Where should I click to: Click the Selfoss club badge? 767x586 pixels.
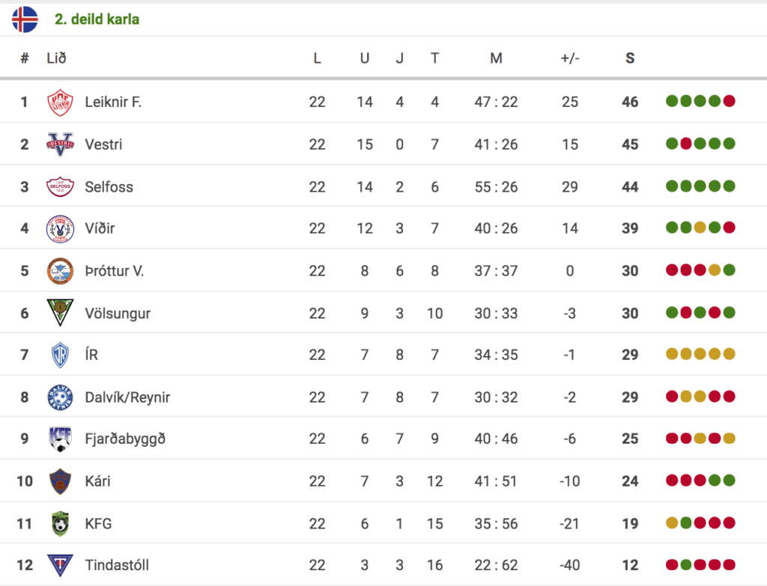coord(60,186)
